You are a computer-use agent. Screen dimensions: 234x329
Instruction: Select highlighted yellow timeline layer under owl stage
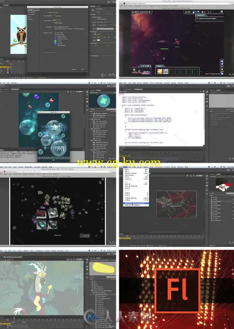[5, 67]
